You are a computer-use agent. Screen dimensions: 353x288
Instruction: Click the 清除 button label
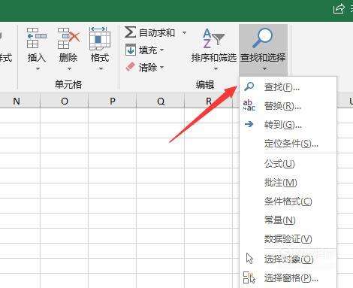tap(148, 67)
